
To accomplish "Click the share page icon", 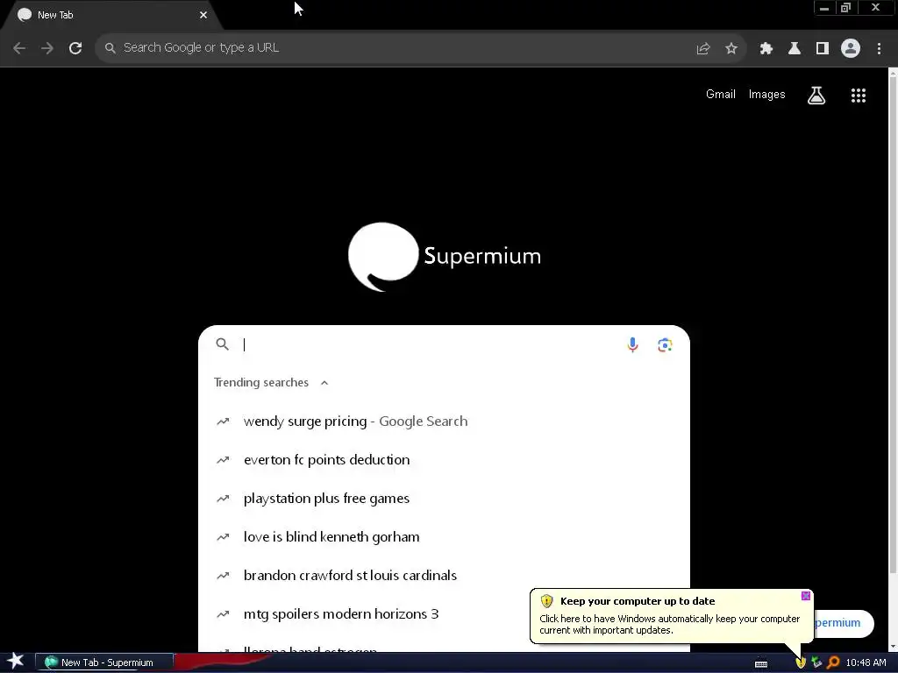I will coord(702,49).
